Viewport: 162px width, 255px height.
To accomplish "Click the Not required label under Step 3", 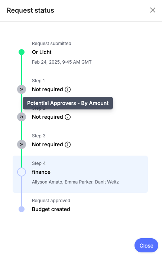I will [x=48, y=144].
